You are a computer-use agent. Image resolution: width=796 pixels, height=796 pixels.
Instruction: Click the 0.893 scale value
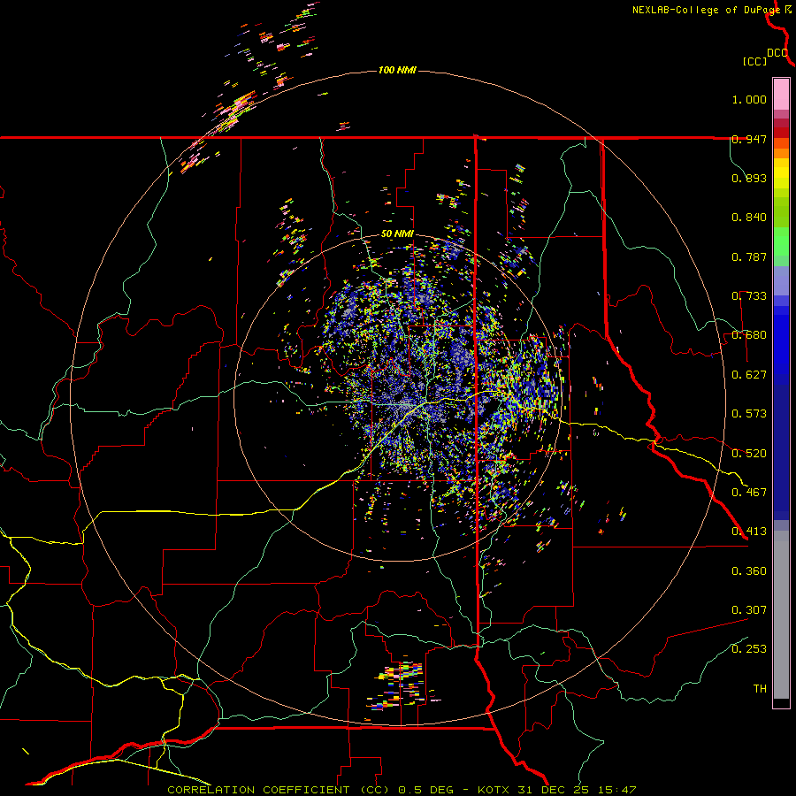pyautogui.click(x=749, y=178)
